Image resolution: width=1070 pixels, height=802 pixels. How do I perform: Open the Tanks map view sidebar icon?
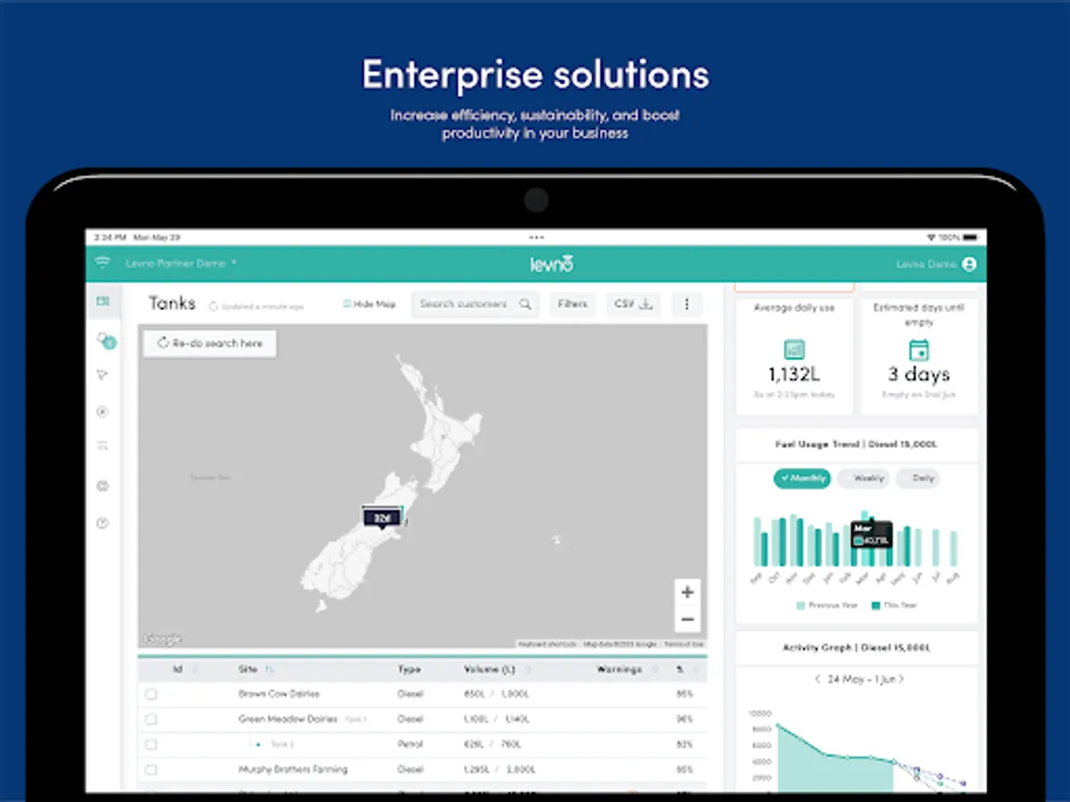pos(103,302)
